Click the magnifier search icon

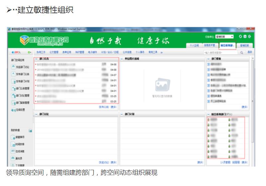click(x=242, y=52)
